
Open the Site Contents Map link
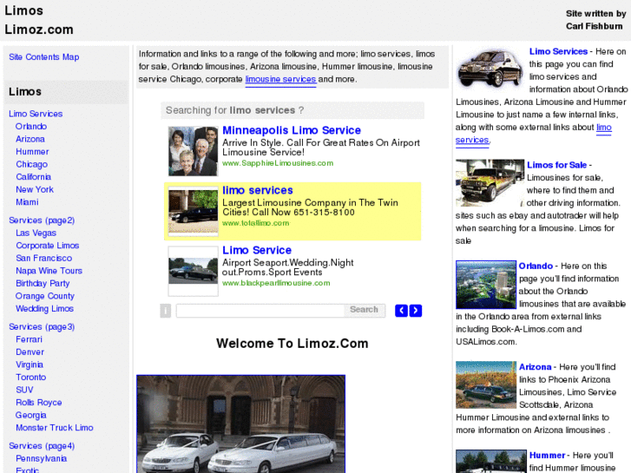[44, 56]
